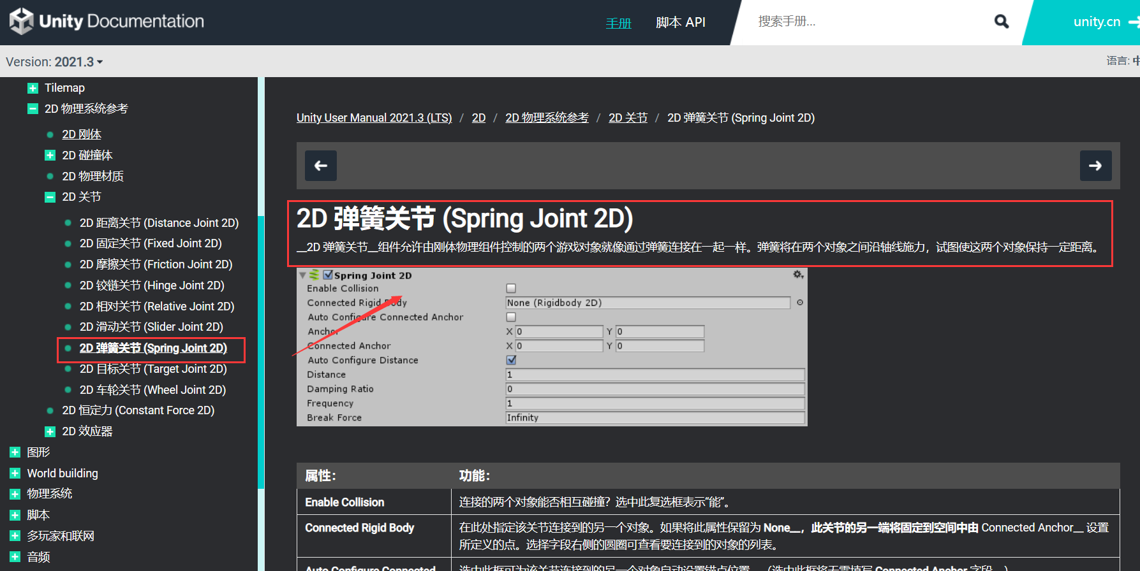Expand 多玩家和联网 section
Screen dimensions: 1140x571
coord(15,536)
